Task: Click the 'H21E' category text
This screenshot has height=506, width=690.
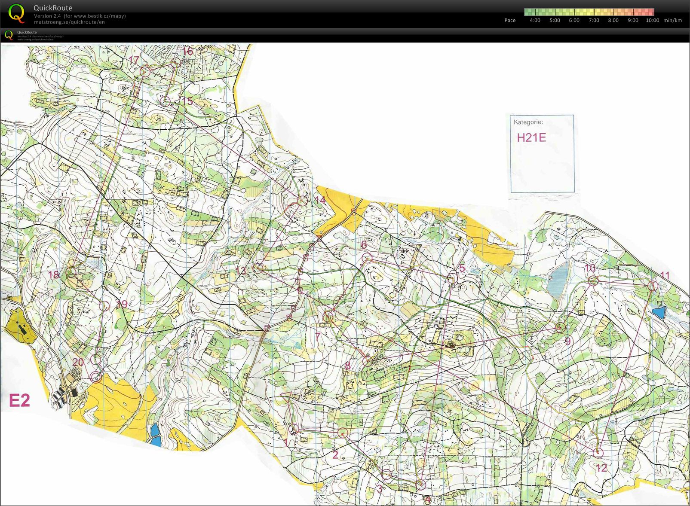Action: pos(531,137)
